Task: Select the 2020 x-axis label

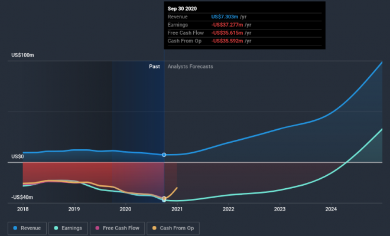Action: pos(125,209)
